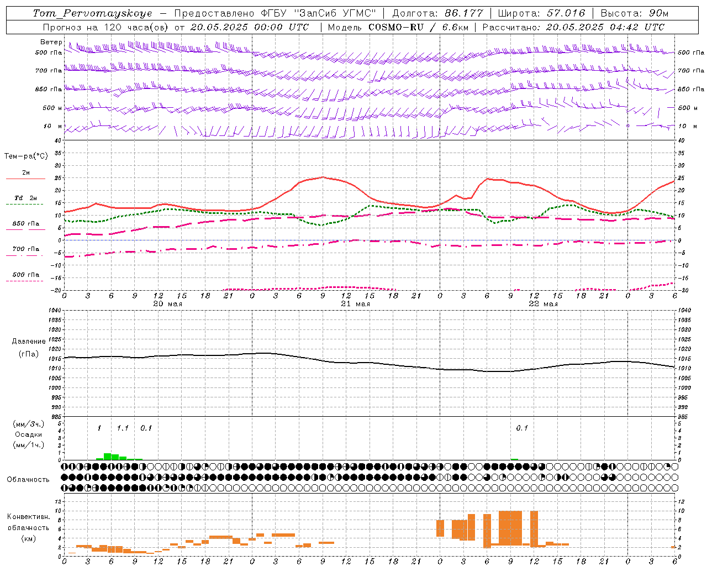Select the Td 2м dew point legend entry

point(26,198)
